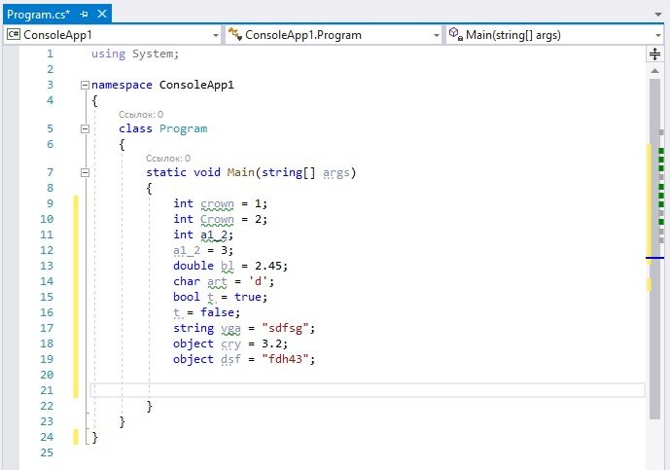Place the cursor in empty line 21

(x=368, y=390)
